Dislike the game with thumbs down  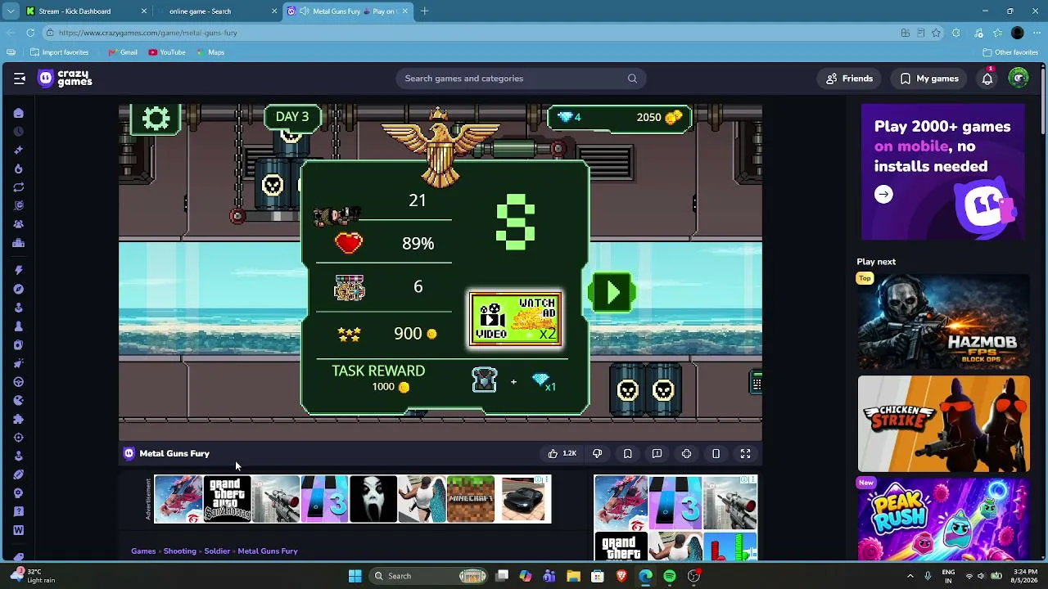pos(598,453)
